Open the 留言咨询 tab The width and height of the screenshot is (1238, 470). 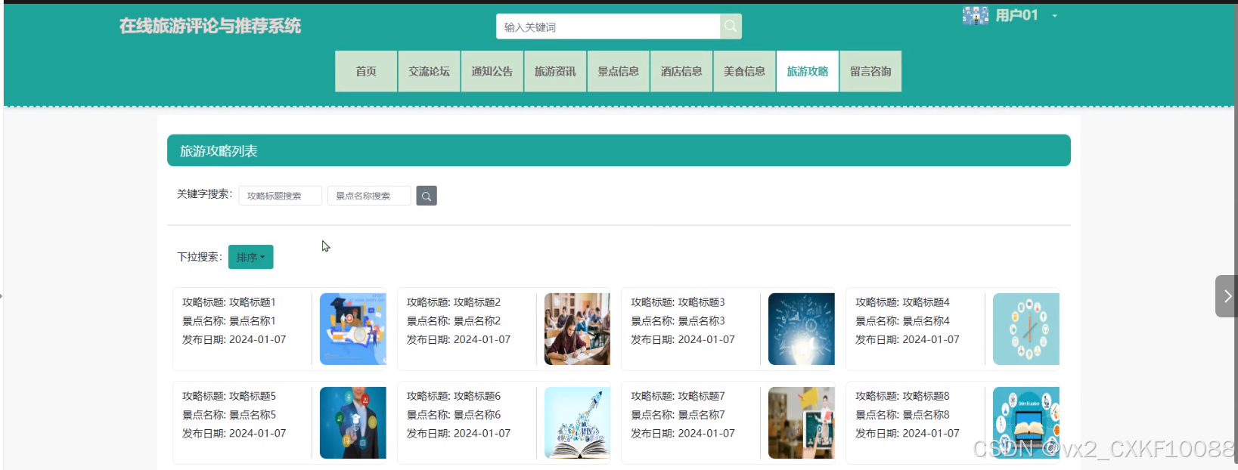click(x=870, y=71)
